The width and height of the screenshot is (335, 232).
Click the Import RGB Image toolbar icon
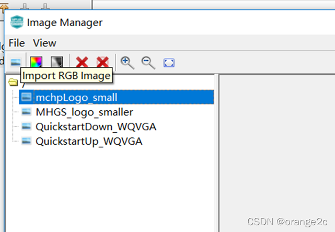pyautogui.click(x=16, y=62)
